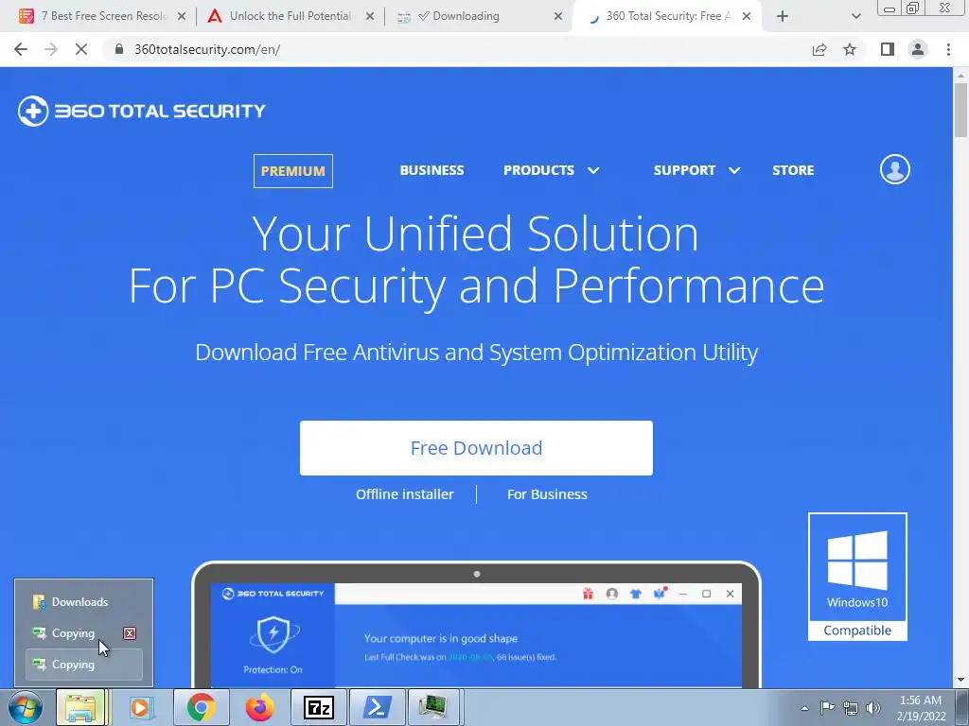Open 7-Zip from the taskbar
The height and width of the screenshot is (726, 969).
319,707
